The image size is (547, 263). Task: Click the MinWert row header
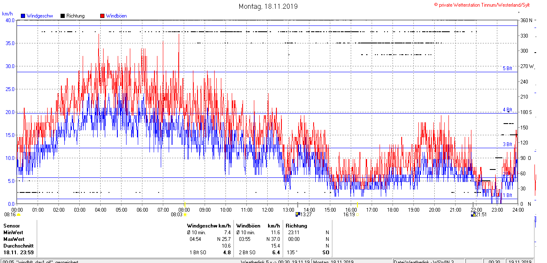[x=13, y=232]
